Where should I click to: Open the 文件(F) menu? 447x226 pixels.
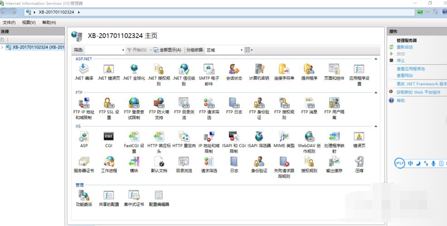pos(9,22)
